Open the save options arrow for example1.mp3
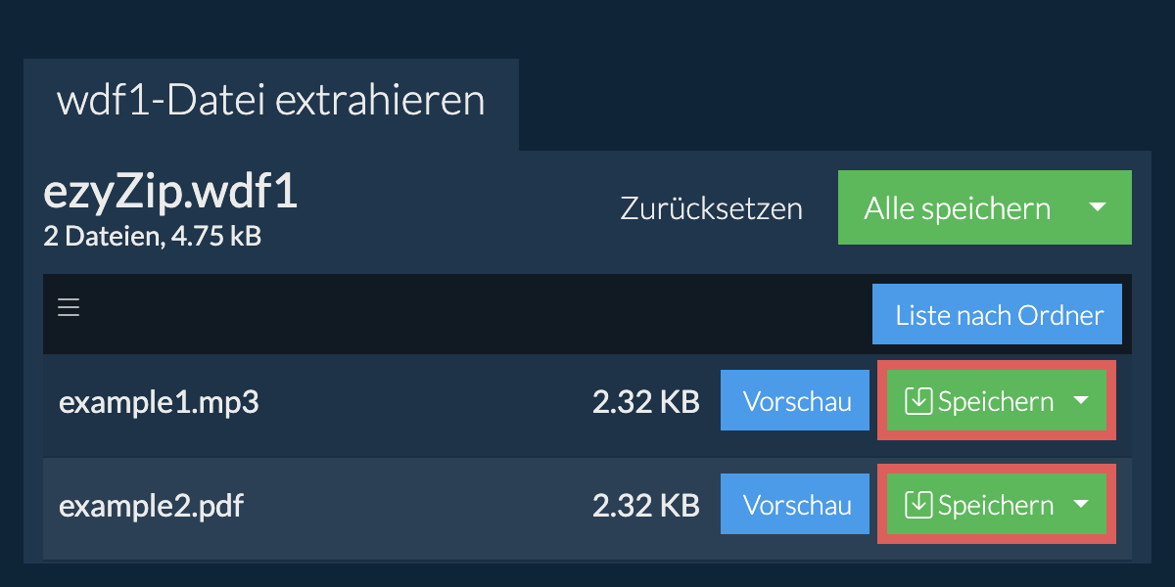1175x587 pixels. [1081, 401]
